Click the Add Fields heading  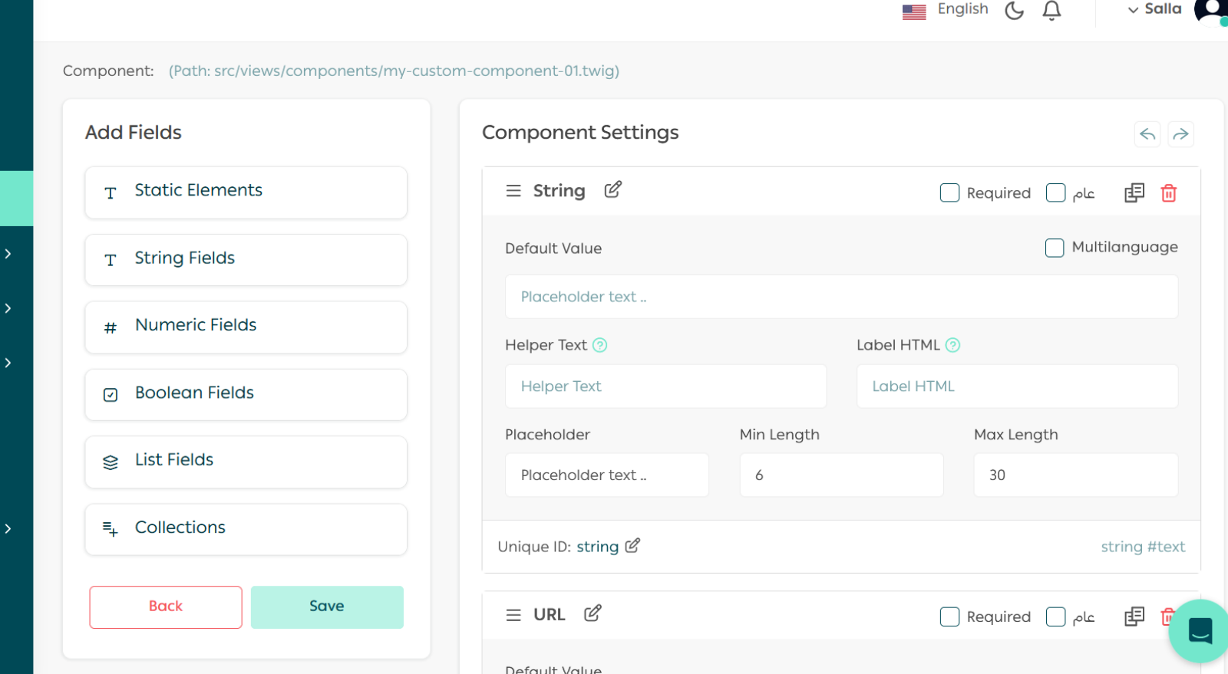click(x=134, y=133)
